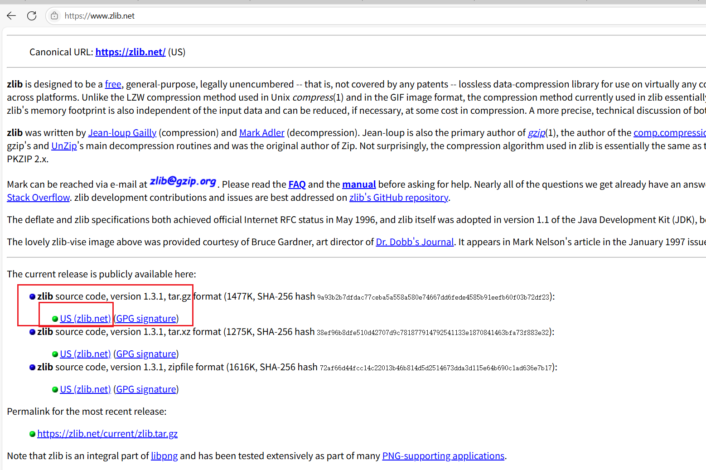Click green bullet beside tar.xz US link
This screenshot has height=470, width=706.
tap(55, 354)
